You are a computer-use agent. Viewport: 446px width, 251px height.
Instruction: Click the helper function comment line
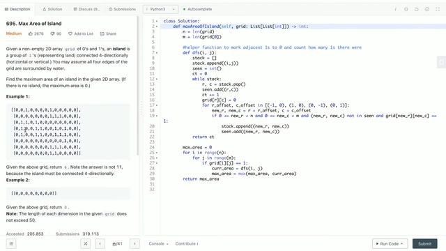coord(272,47)
